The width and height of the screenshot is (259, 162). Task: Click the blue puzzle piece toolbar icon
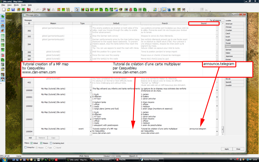click(169, 9)
